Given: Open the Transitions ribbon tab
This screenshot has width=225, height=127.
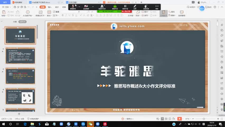Looking at the screenshot, I should pyautogui.click(x=64, y=7).
